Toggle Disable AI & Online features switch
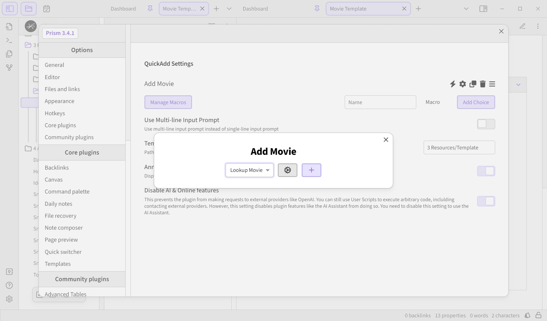This screenshot has width=547, height=321. coord(486,201)
